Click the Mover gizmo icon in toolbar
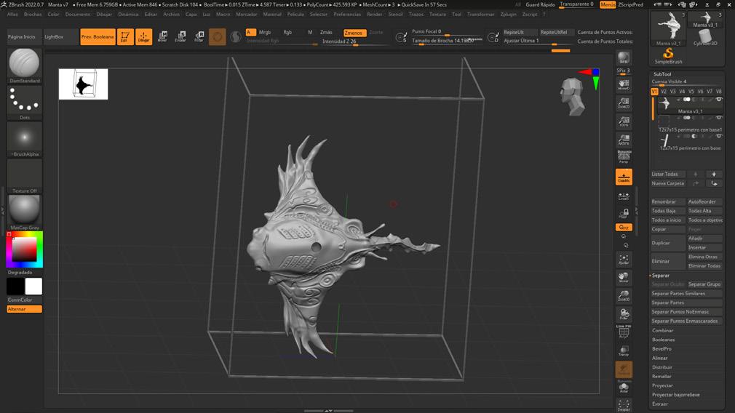Image resolution: width=735 pixels, height=413 pixels. click(162, 37)
